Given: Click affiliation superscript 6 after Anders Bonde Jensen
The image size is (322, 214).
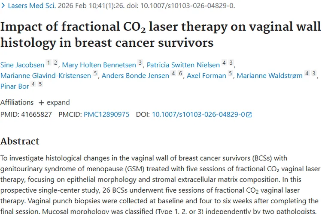Looking at the screenshot, I should click(x=181, y=74).
